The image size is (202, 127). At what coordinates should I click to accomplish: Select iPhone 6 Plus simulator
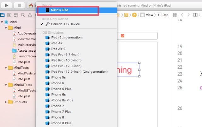(x=76, y=89)
